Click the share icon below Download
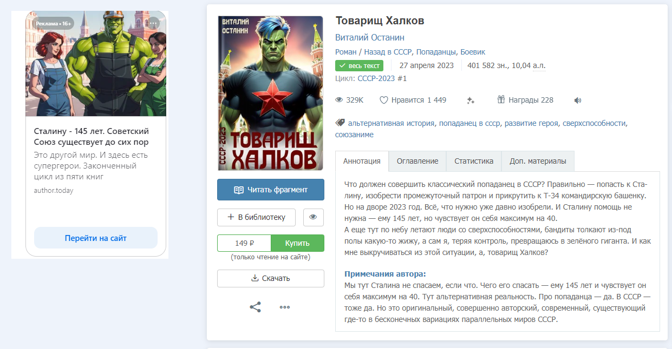 tap(255, 307)
